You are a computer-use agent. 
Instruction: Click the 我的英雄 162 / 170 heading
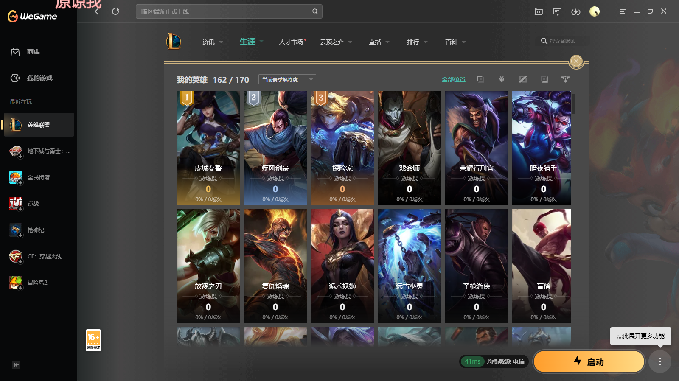pyautogui.click(x=213, y=80)
